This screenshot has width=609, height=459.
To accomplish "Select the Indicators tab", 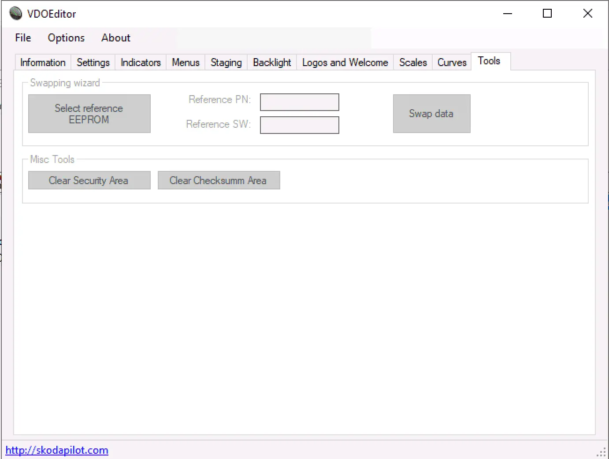I will point(141,63).
